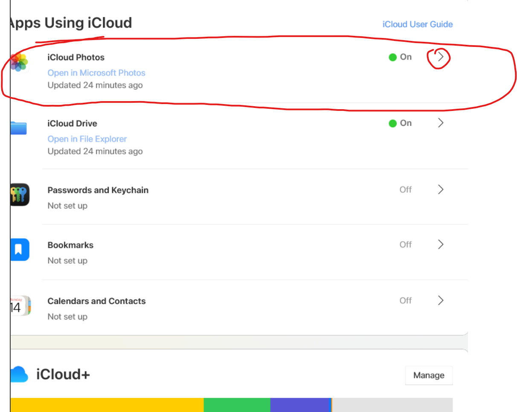Click the green storage bar segment
The image size is (517, 412).
pos(237,405)
